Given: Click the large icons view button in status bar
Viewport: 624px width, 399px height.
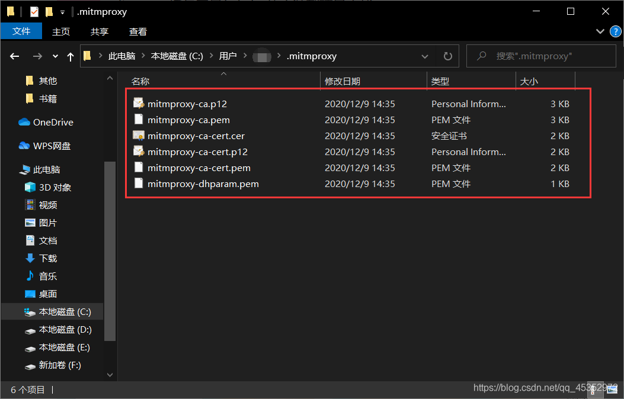Looking at the screenshot, I should coord(612,390).
